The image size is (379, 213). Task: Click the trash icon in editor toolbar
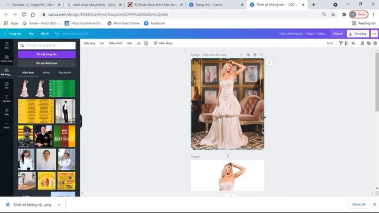(375, 43)
